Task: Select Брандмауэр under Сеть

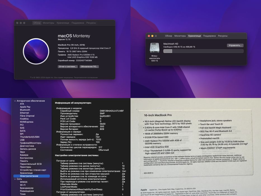Action: point(27,188)
